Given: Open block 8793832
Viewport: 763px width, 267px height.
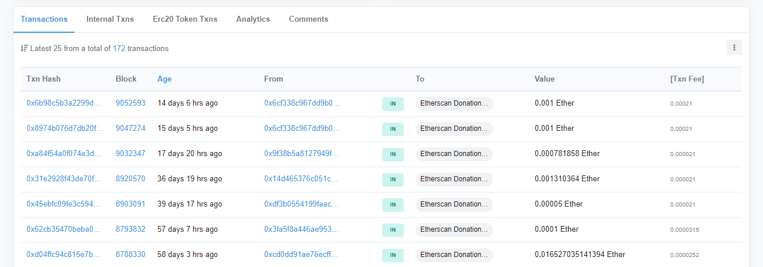Looking at the screenshot, I should click(x=130, y=229).
